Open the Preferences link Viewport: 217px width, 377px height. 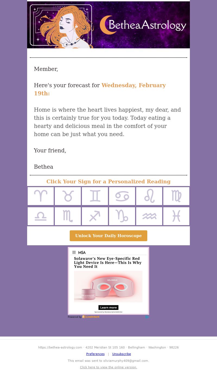pos(95,354)
